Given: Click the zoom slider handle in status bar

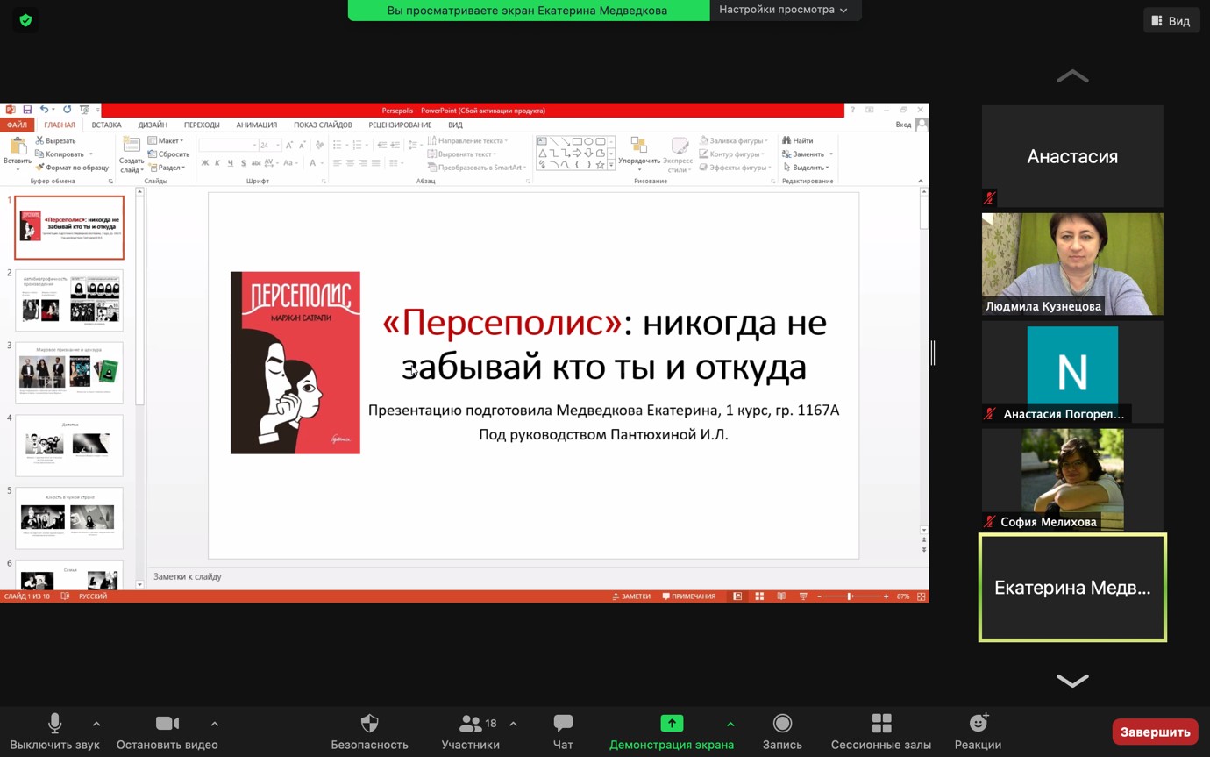Looking at the screenshot, I should [849, 596].
